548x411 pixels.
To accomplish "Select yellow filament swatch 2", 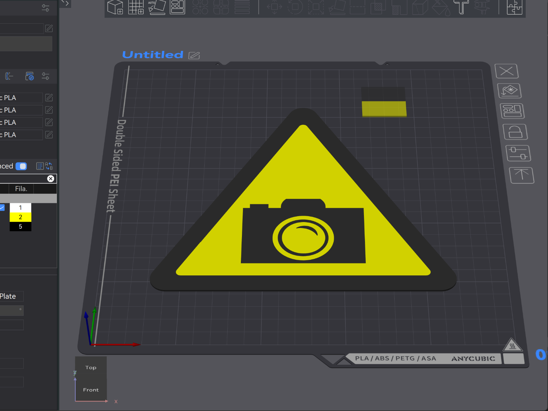I will tap(21, 217).
